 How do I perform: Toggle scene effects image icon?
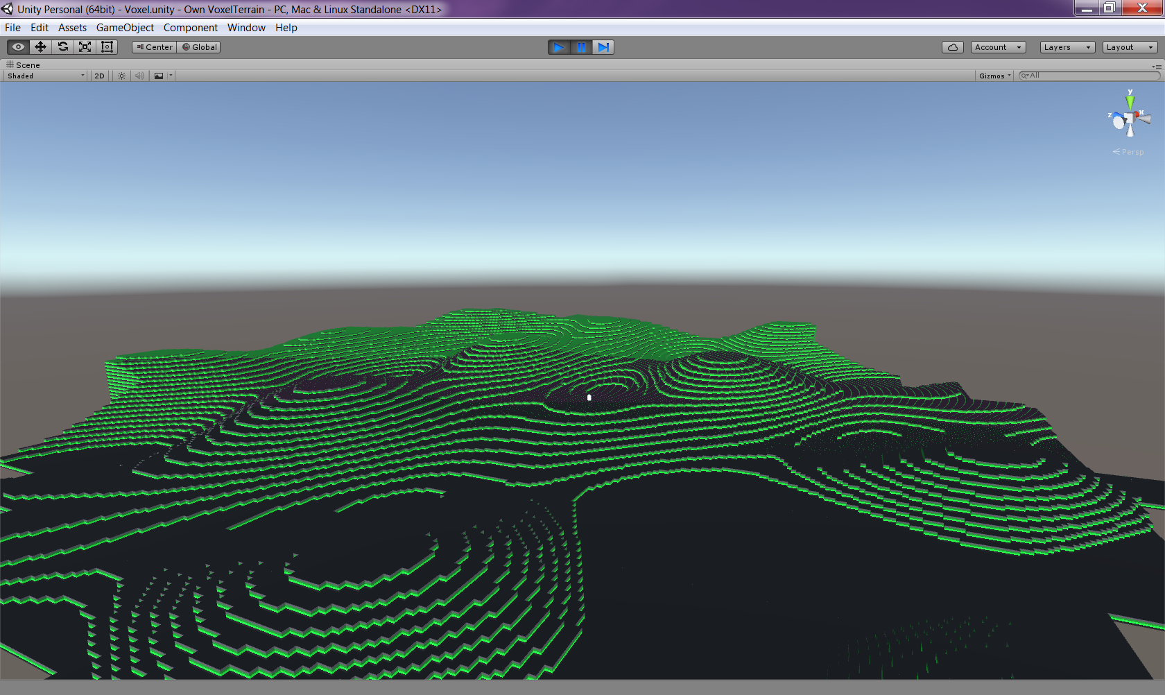[159, 76]
